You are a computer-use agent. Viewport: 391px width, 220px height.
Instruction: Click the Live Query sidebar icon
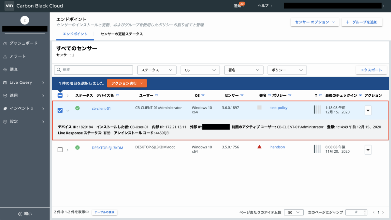5,83
